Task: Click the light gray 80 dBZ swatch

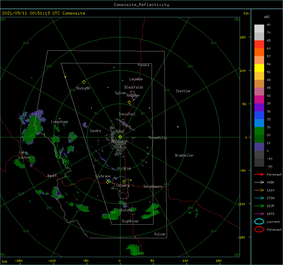Action: point(259,29)
